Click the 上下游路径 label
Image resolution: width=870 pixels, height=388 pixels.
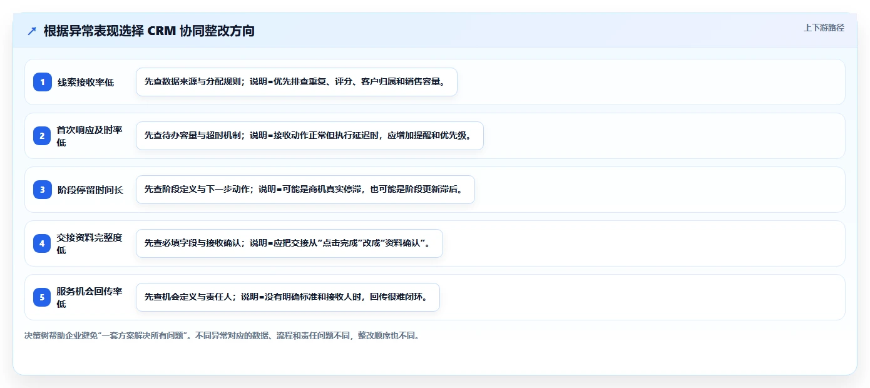coord(824,28)
